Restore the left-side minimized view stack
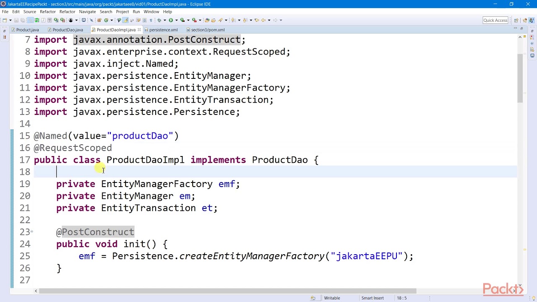The width and height of the screenshot is (537, 302). point(4,30)
